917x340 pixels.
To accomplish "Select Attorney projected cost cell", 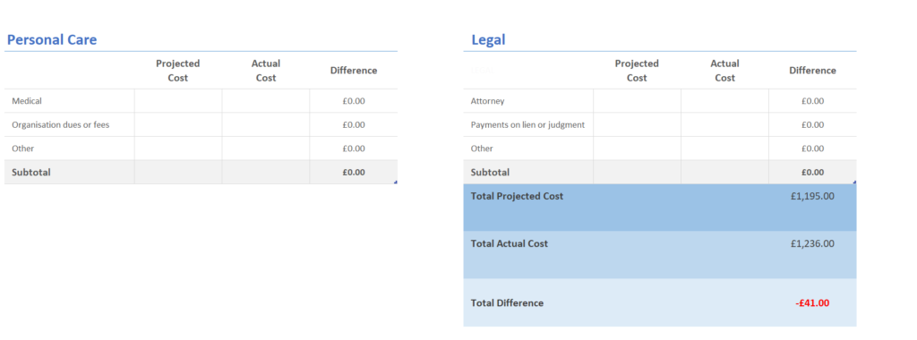I will (x=638, y=101).
